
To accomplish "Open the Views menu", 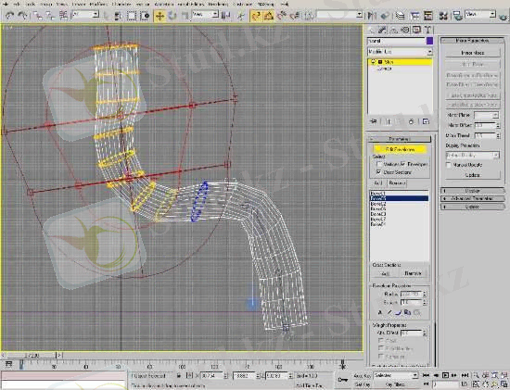I will coord(61,4).
